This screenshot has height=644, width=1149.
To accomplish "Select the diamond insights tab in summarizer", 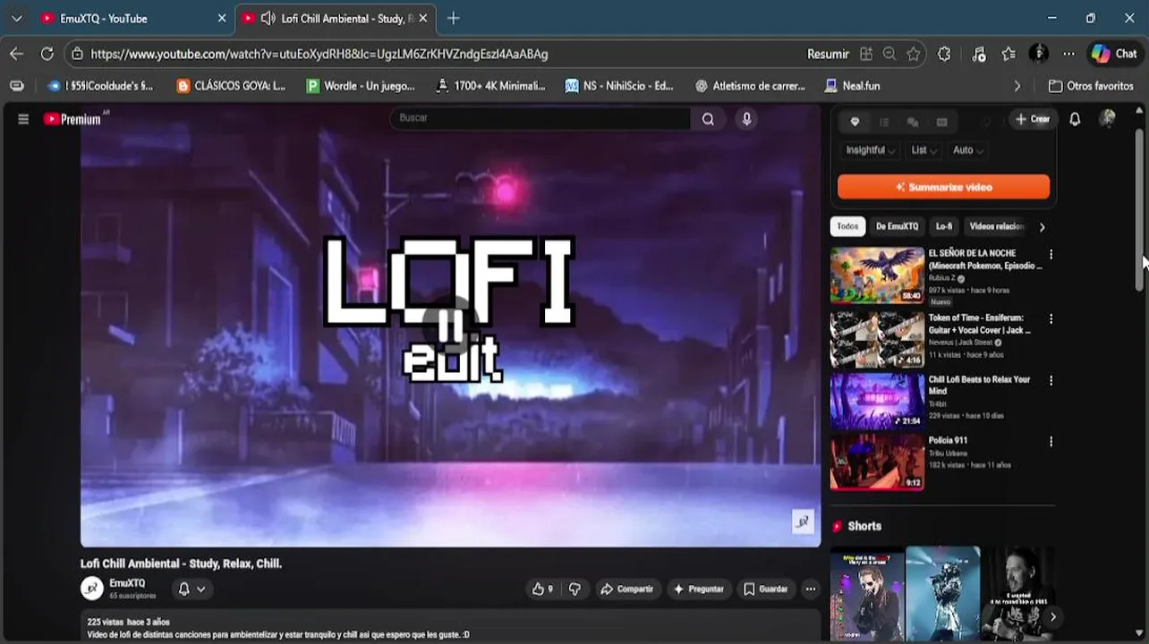I will [855, 122].
